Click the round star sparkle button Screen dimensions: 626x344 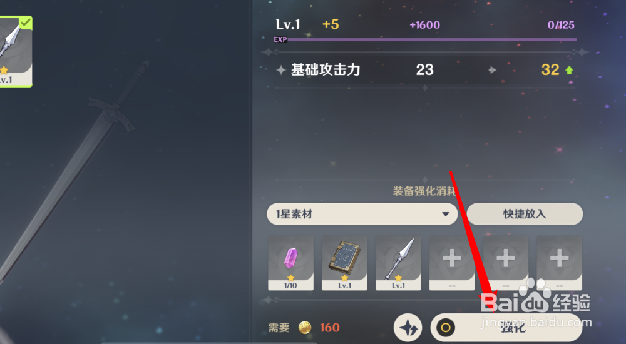tap(408, 328)
